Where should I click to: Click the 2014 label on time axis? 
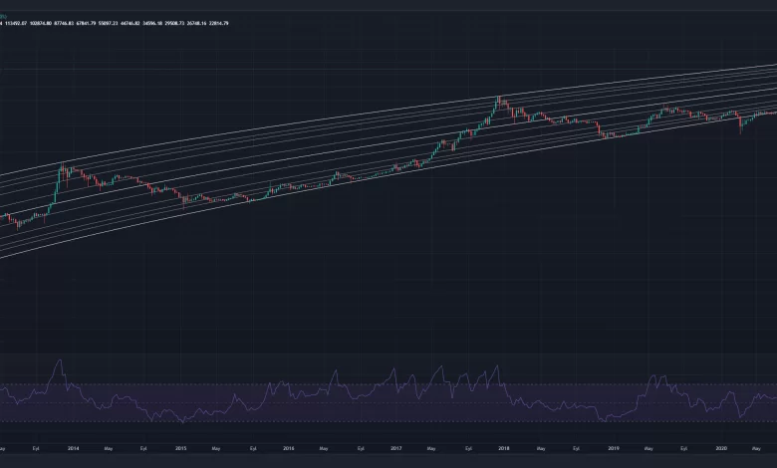73,449
